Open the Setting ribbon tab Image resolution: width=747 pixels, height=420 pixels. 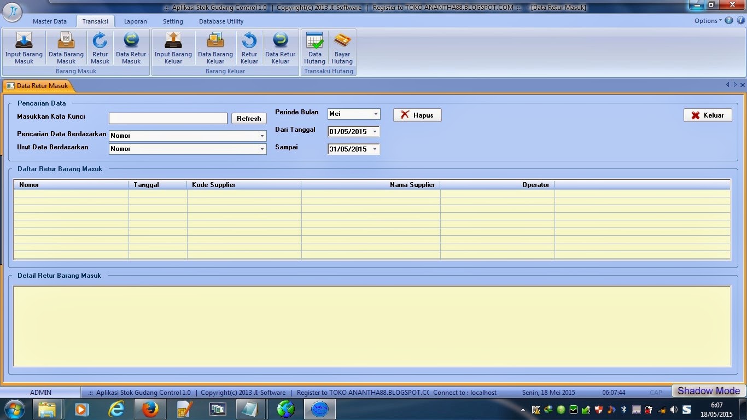click(173, 21)
